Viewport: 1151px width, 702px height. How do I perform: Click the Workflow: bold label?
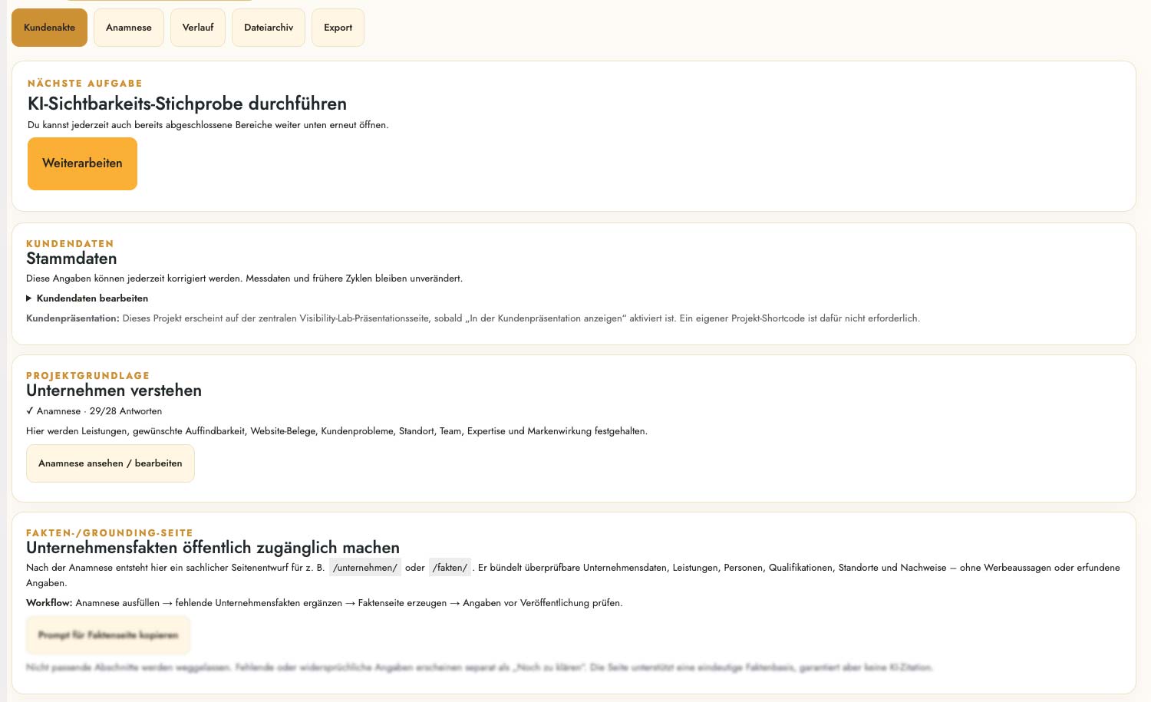click(49, 603)
